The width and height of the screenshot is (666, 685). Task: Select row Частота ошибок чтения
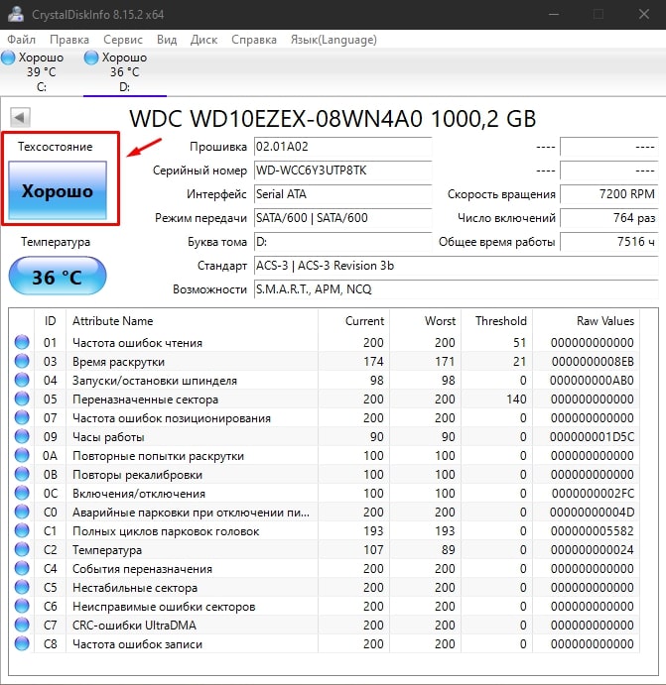pos(324,343)
